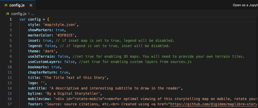Screen dimensions: 258x108
Task: Click line number 5 in the gutter
Action: click(x=11, y=41)
